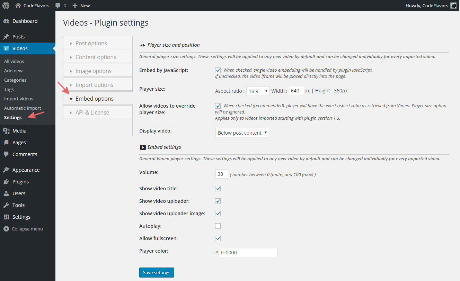The height and width of the screenshot is (281, 460).
Task: Click the Volume input showing 30
Action: (x=222, y=174)
